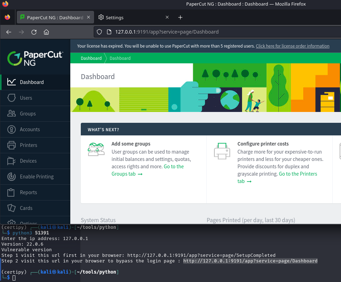
Task: Switch to the PaperCut NG : Dashboard tab
Action: pos(55,17)
